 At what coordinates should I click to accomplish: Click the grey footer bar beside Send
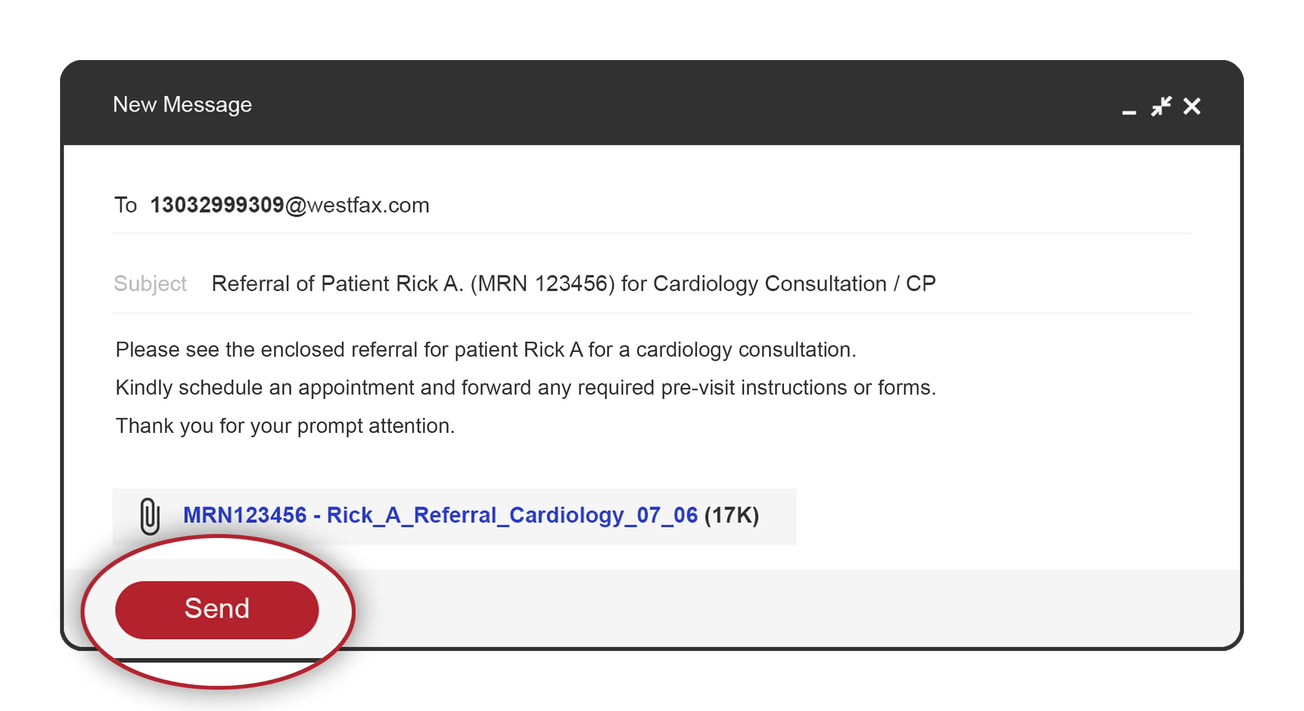(759, 607)
